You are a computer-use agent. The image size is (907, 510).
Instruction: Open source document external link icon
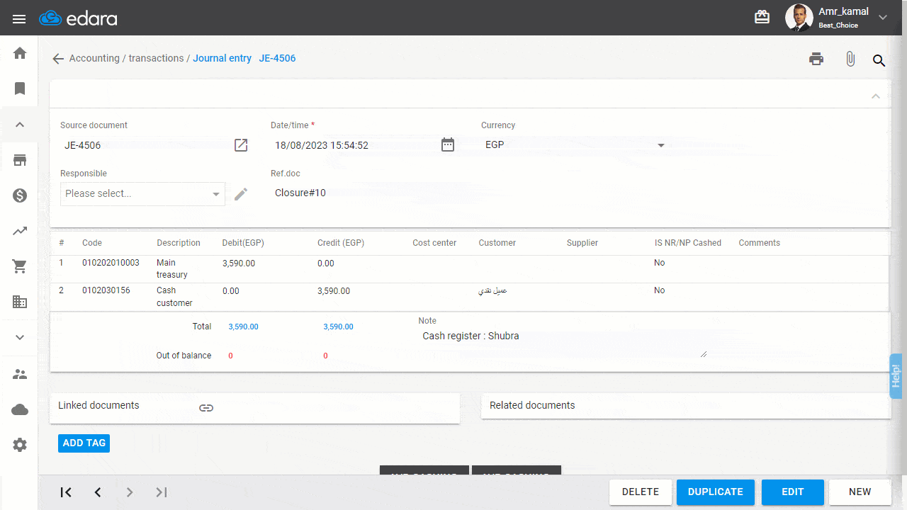tap(241, 145)
